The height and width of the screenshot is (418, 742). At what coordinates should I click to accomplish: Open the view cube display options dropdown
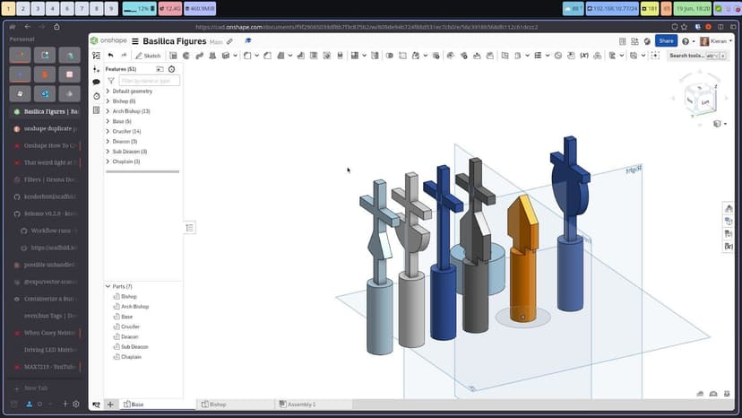(x=719, y=125)
